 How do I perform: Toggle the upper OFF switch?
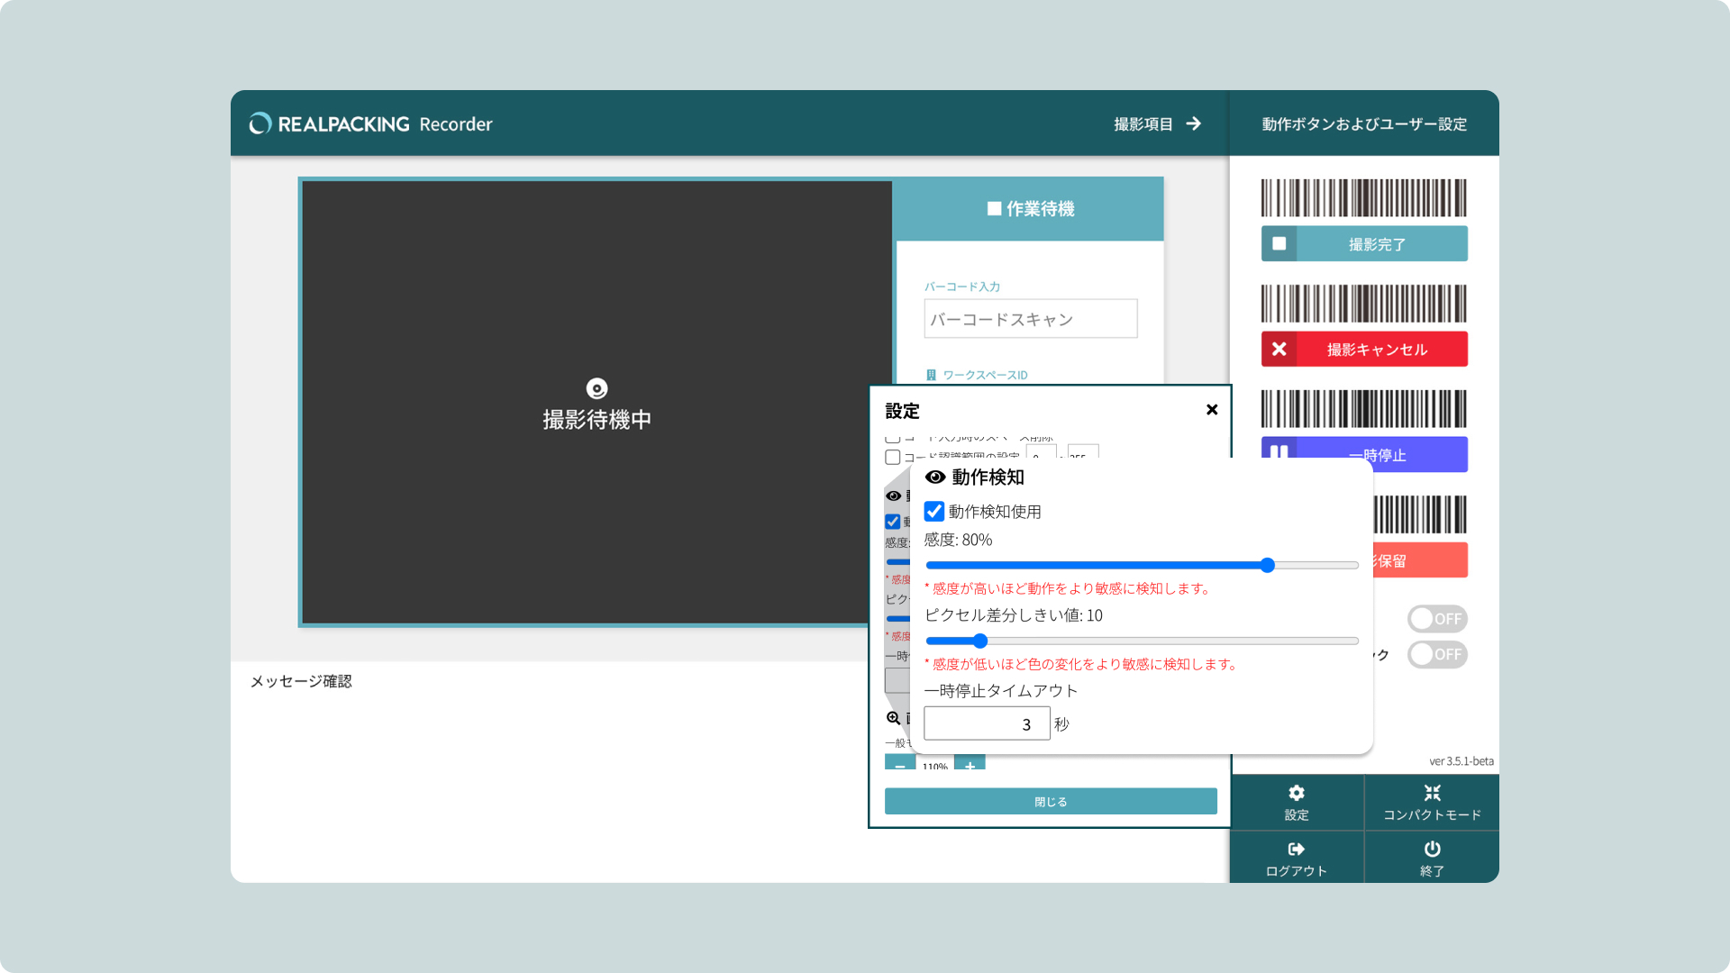coord(1436,619)
